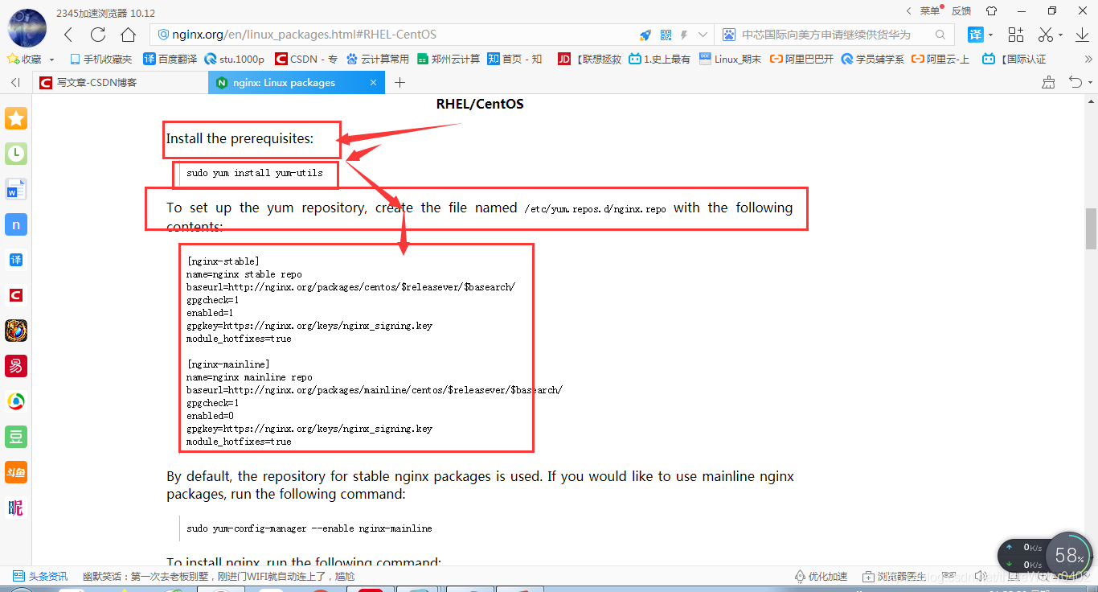Reload the nginx page
This screenshot has height=592, width=1098.
tap(98, 35)
